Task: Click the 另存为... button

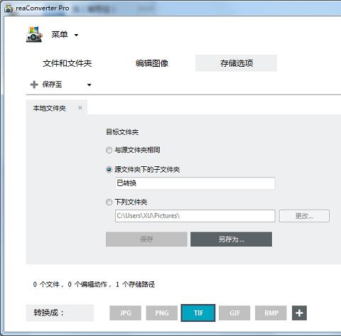Action: (231, 239)
